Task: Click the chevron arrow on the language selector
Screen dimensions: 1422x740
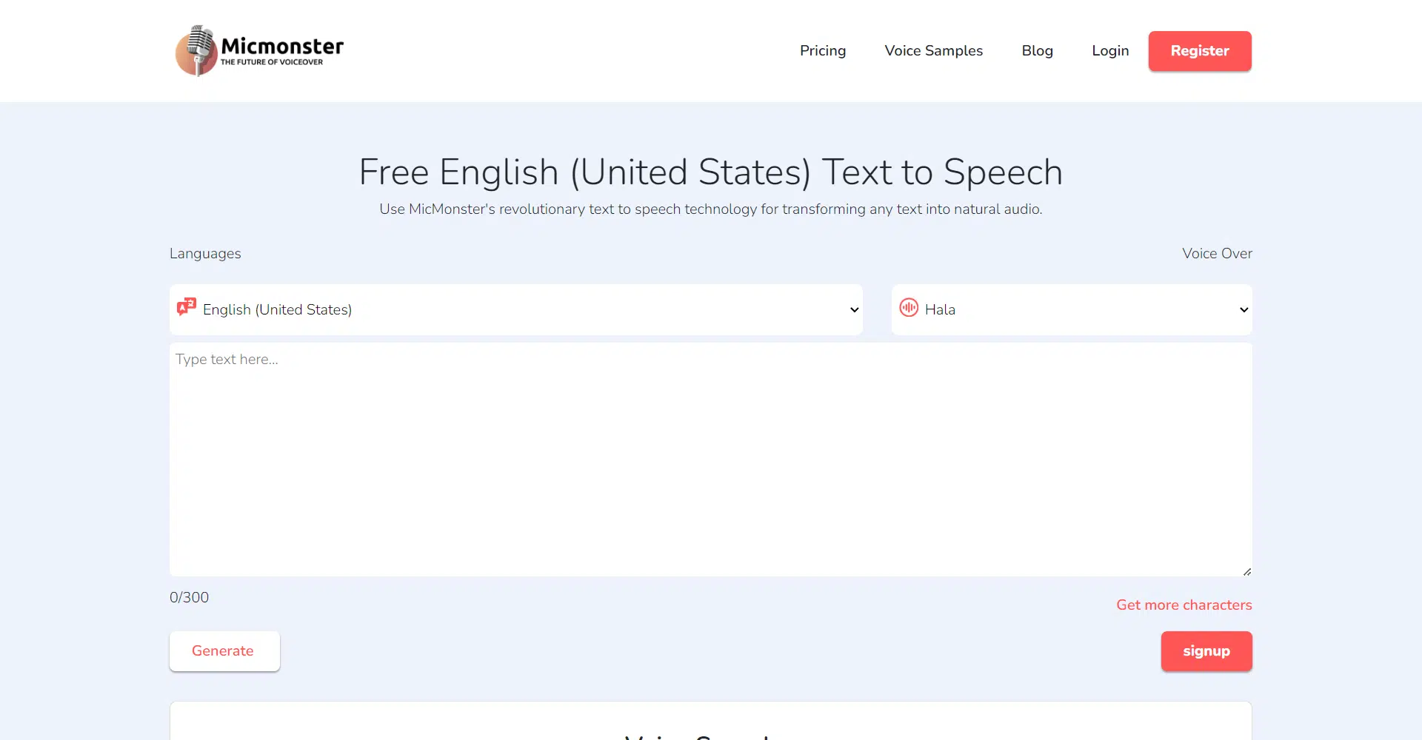Action: [854, 310]
